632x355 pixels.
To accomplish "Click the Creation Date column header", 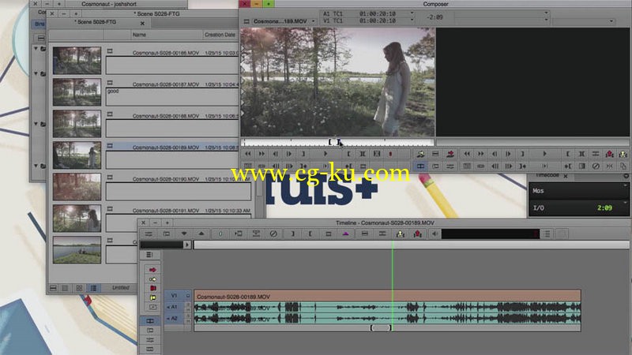I will [220, 35].
